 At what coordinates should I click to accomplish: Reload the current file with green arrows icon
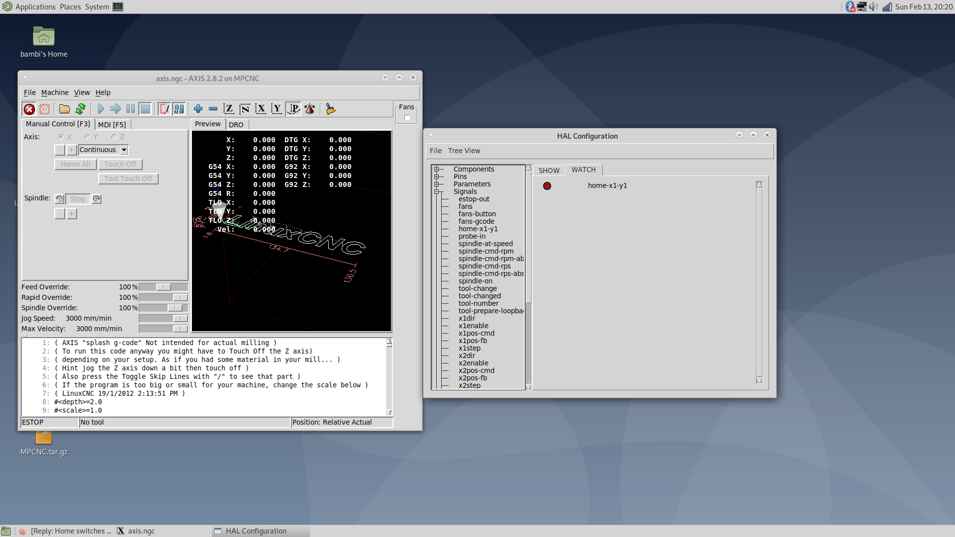point(80,109)
